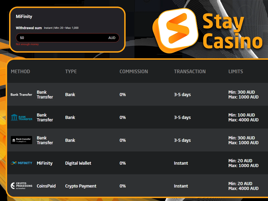Click 'Crypto Payment' type cell
Image resolution: width=268 pixels, height=201 pixels.
(x=81, y=186)
